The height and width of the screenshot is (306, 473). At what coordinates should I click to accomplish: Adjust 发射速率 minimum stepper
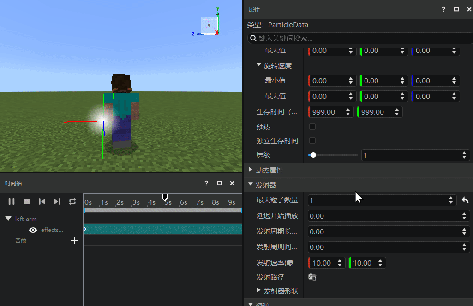pyautogui.click(x=340, y=263)
